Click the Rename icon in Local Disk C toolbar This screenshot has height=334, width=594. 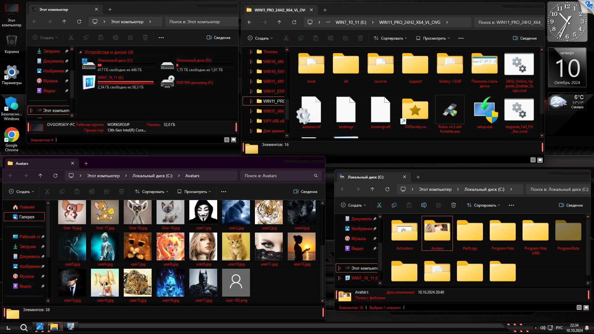tap(424, 205)
